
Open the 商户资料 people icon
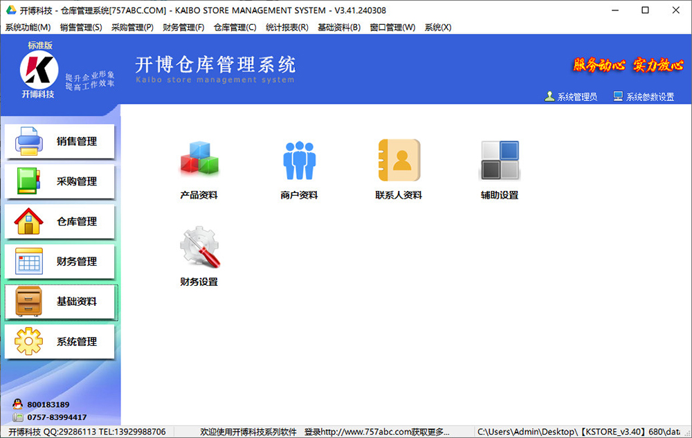299,160
